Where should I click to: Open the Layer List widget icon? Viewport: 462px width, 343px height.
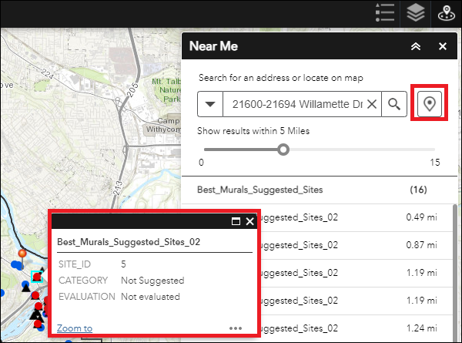click(x=416, y=12)
